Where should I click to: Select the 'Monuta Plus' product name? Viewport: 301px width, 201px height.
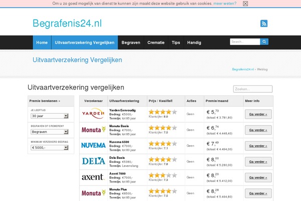click(118, 189)
